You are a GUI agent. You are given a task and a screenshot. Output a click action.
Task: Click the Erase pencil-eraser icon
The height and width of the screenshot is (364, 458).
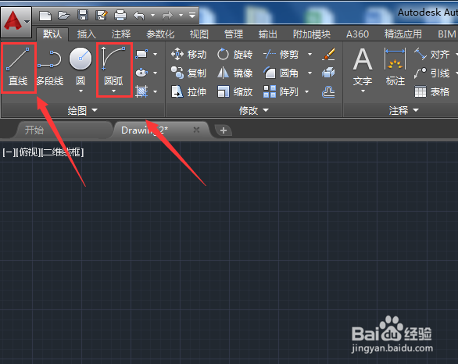click(328, 55)
